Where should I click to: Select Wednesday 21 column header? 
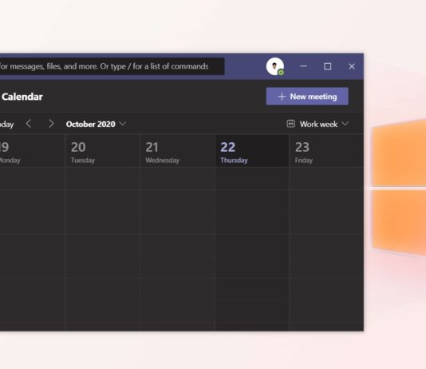pyautogui.click(x=177, y=151)
